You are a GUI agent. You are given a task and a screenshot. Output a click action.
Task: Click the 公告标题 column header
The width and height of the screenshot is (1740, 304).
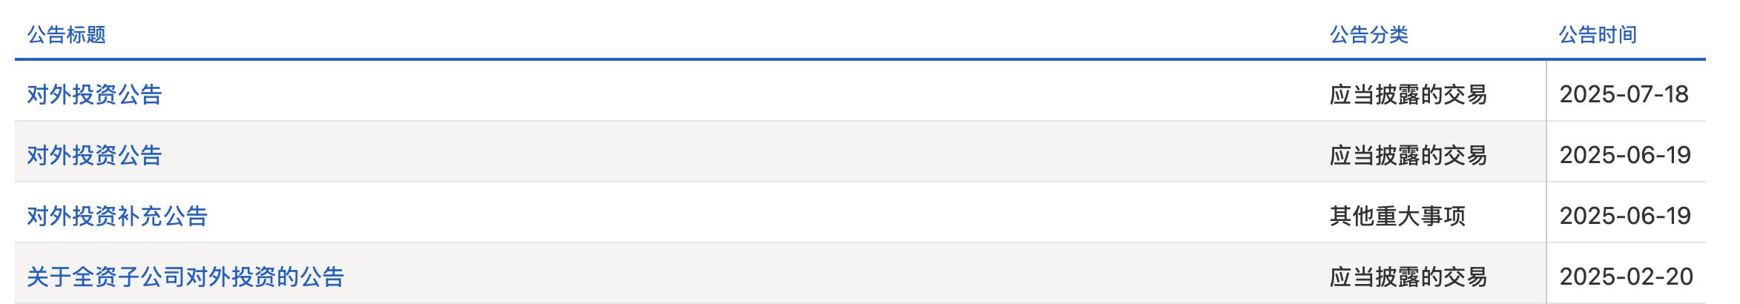[x=67, y=34]
